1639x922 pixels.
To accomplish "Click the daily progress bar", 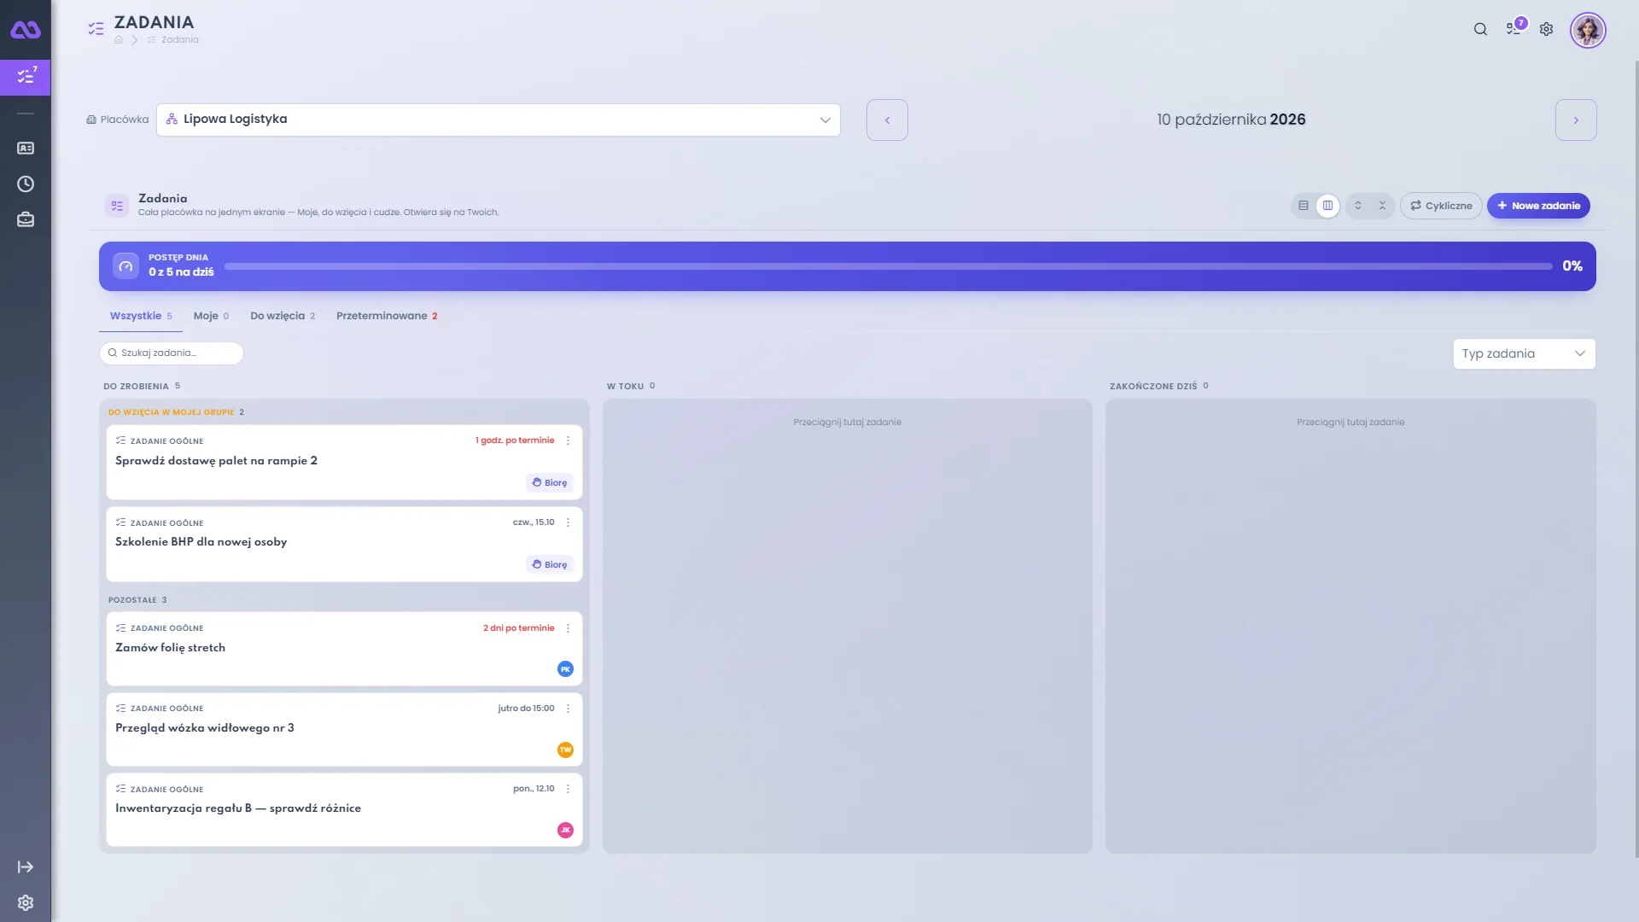I will tap(888, 266).
